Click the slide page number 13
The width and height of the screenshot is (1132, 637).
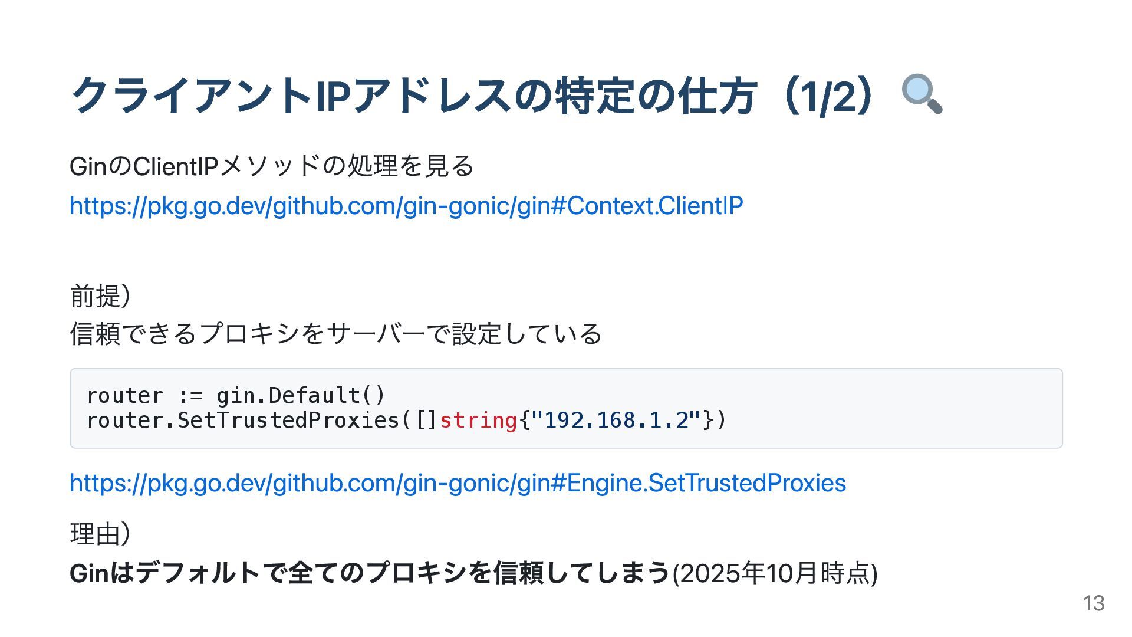(1094, 603)
